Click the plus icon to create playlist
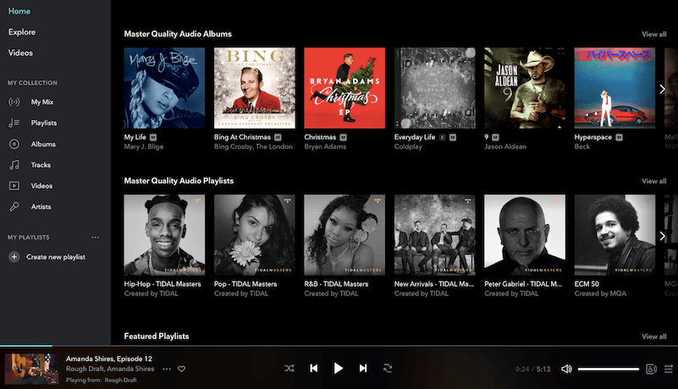This screenshot has width=678, height=389. point(14,257)
